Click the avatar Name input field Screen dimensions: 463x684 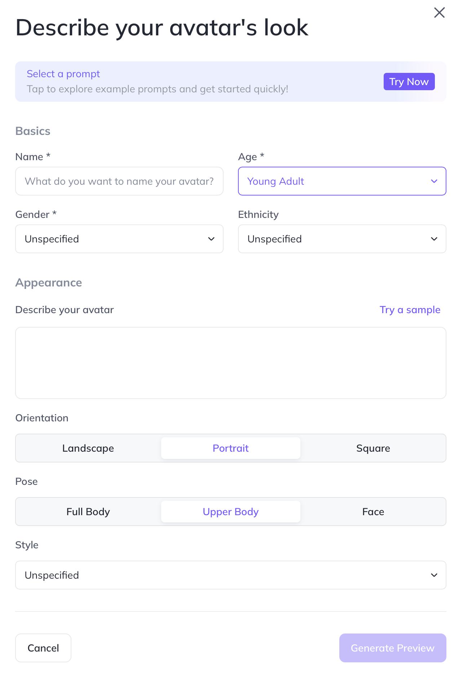click(119, 181)
